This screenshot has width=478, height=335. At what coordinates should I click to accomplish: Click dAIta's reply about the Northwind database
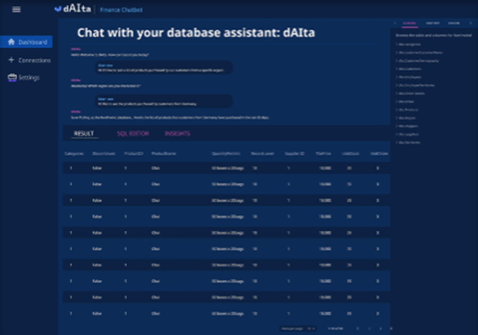click(170, 118)
